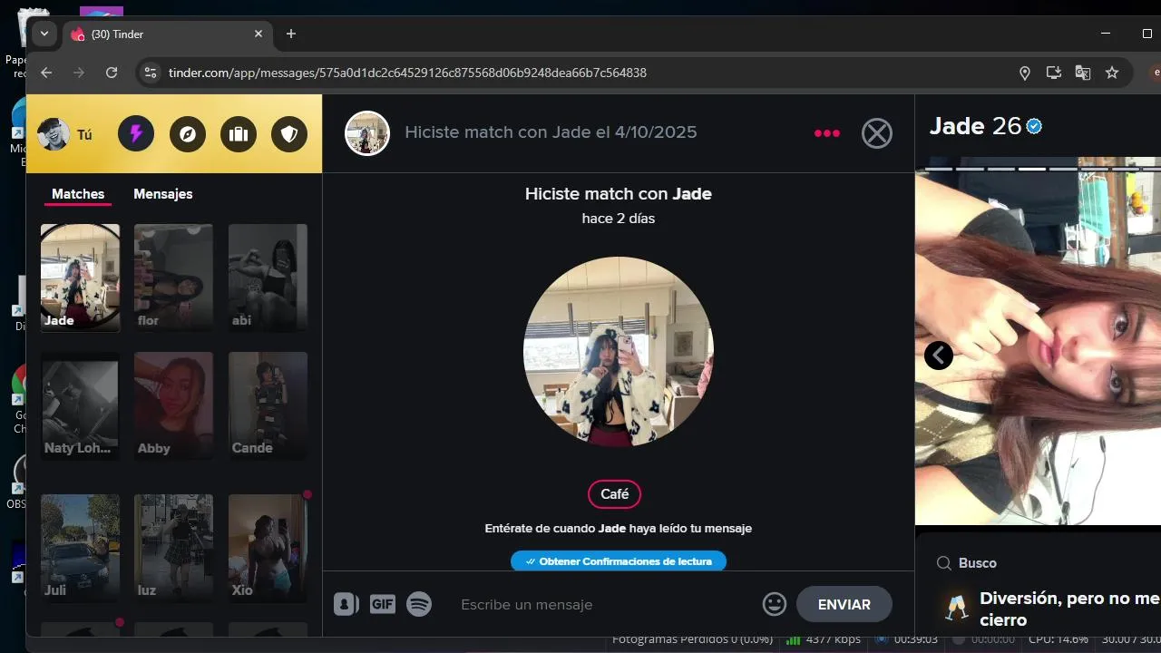
Task: Open the Jade match thumbnail
Action: tap(80, 278)
